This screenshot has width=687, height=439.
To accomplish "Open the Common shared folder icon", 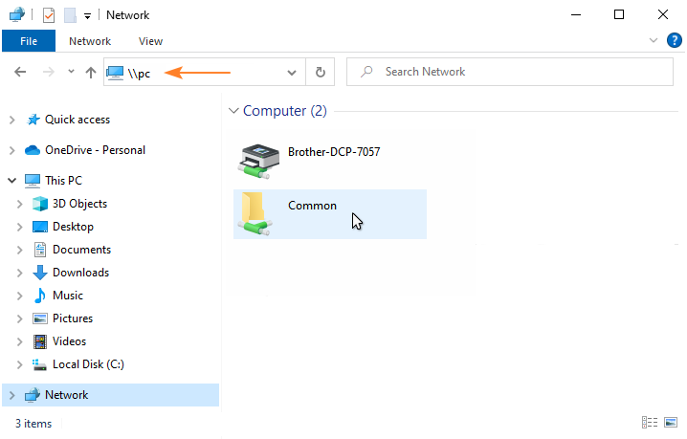I will [x=255, y=213].
